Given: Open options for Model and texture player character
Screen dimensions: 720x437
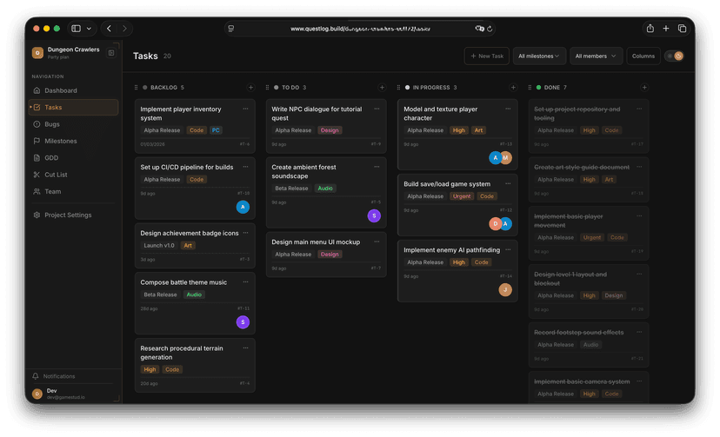Looking at the screenshot, I should pyautogui.click(x=509, y=109).
